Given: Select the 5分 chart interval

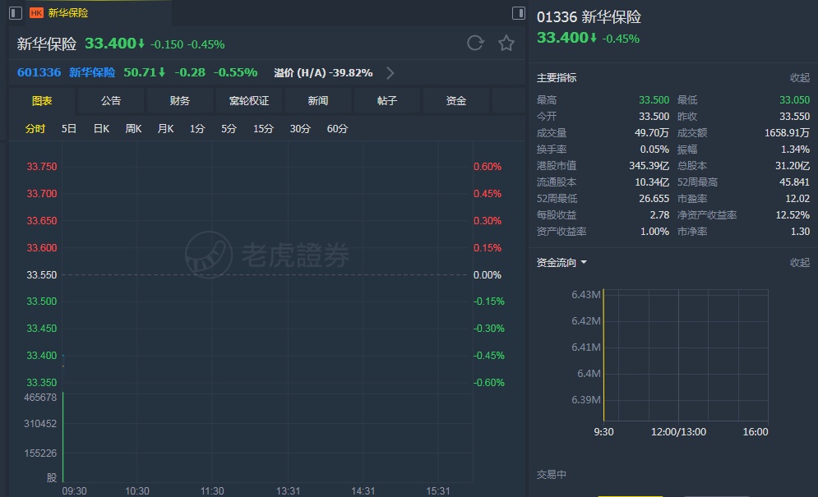Looking at the screenshot, I should point(229,129).
